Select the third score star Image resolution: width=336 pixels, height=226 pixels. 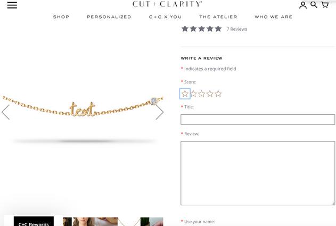click(202, 94)
